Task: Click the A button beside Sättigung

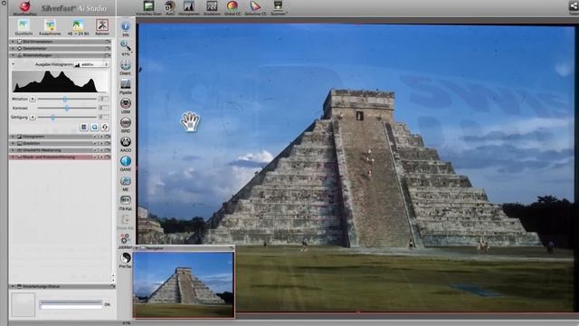Action: pyautogui.click(x=33, y=117)
